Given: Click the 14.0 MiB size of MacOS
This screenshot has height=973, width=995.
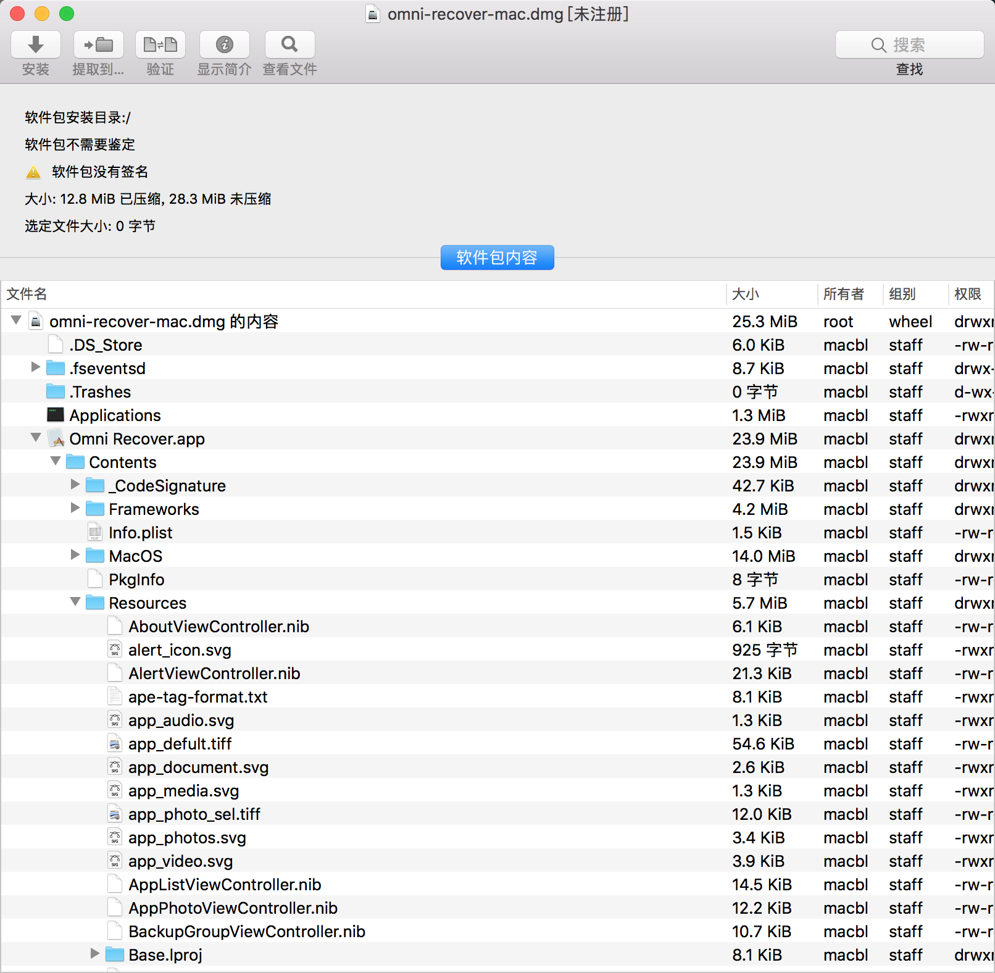Looking at the screenshot, I should point(764,556).
